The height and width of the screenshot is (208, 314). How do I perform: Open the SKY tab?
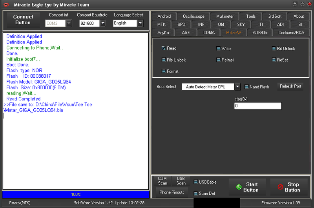(241, 24)
